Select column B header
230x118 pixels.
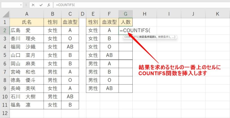(52, 14)
